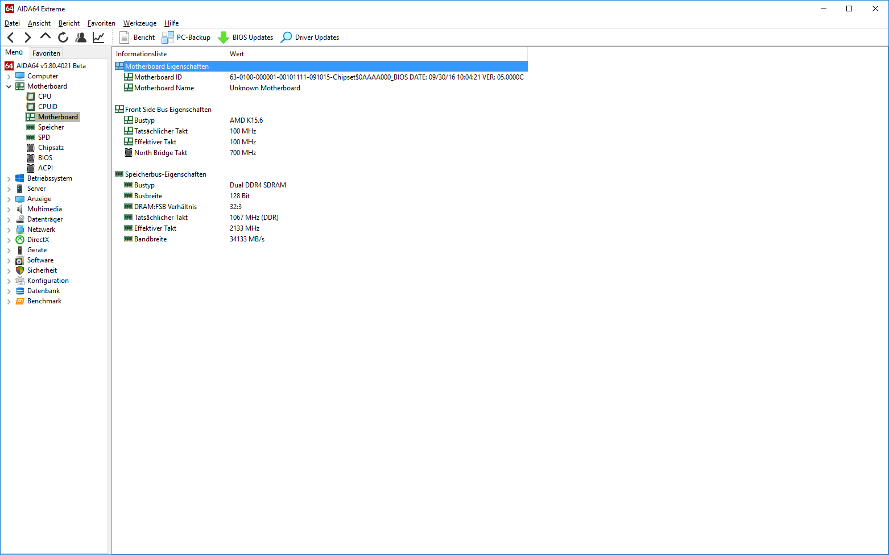Select the Chipsatz tree entry
The image size is (889, 555).
(x=51, y=148)
